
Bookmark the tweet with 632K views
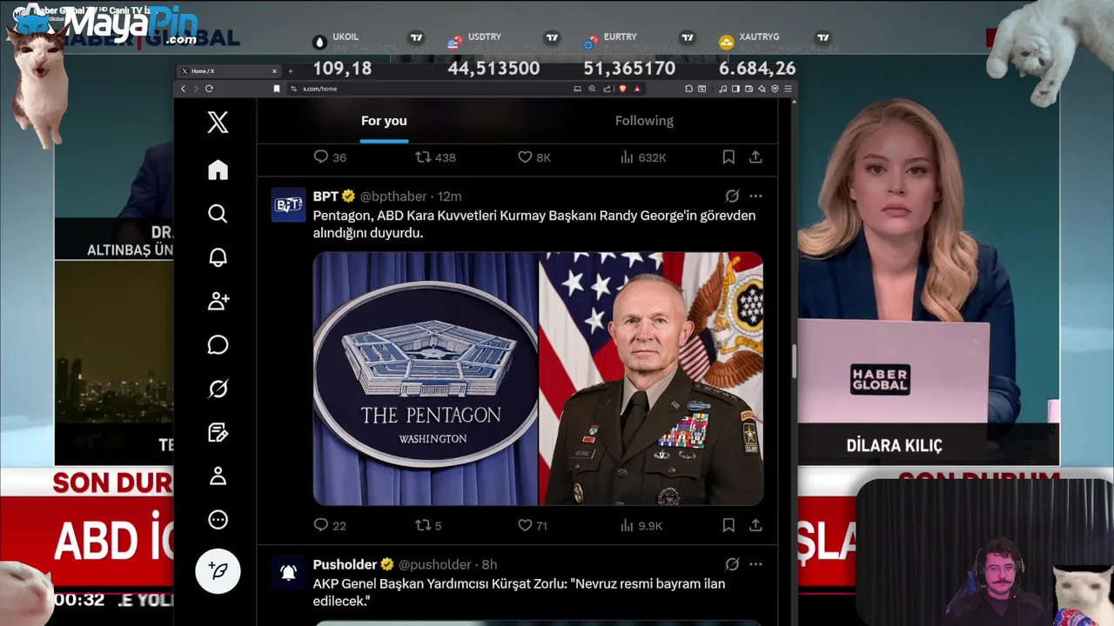pyautogui.click(x=728, y=157)
